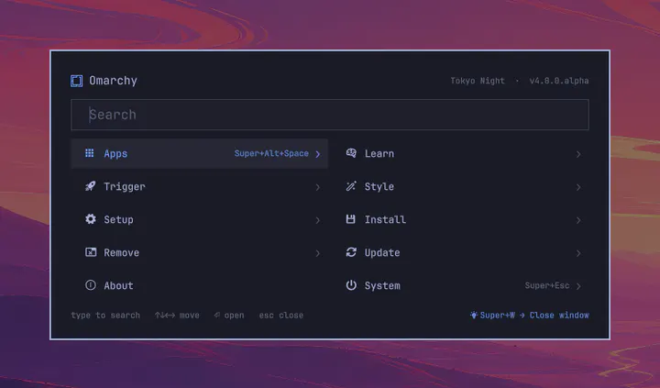Click the arrow keys 'move' hint
Viewport: 660px width, 388px height.
pos(177,316)
